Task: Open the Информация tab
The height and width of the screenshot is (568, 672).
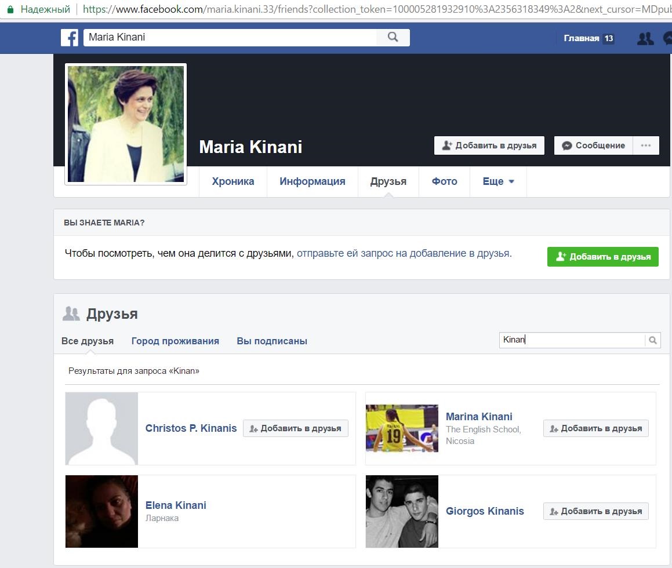Action: click(x=313, y=181)
